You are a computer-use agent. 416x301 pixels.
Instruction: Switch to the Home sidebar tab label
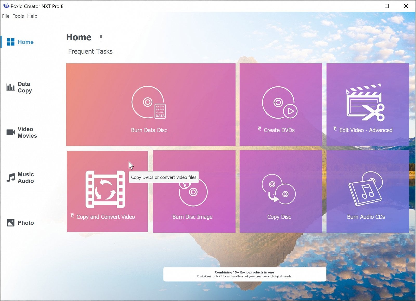(x=25, y=42)
